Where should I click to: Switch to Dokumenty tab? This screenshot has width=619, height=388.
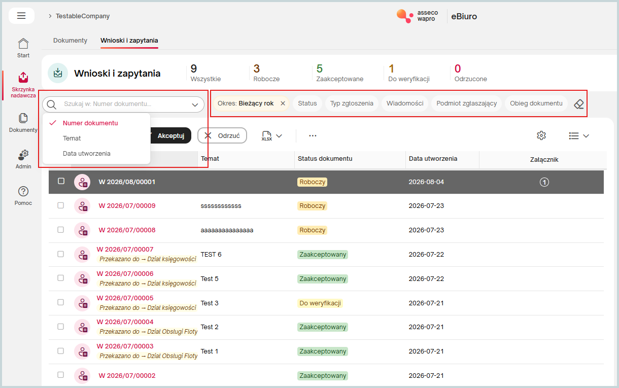[x=70, y=41]
